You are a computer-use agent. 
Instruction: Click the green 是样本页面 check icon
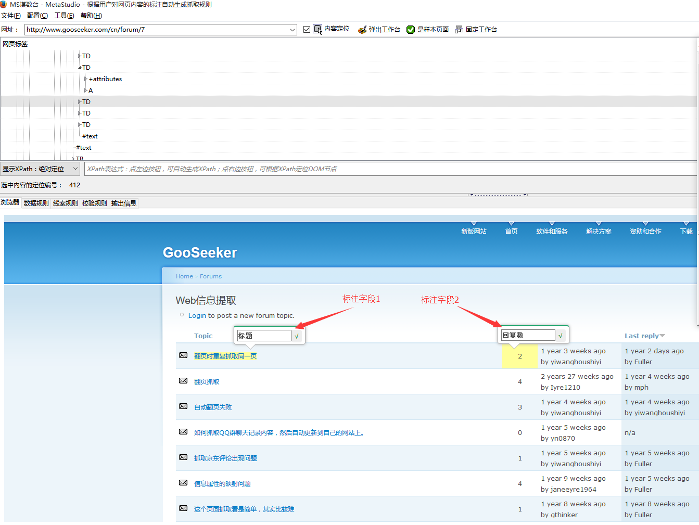[411, 30]
